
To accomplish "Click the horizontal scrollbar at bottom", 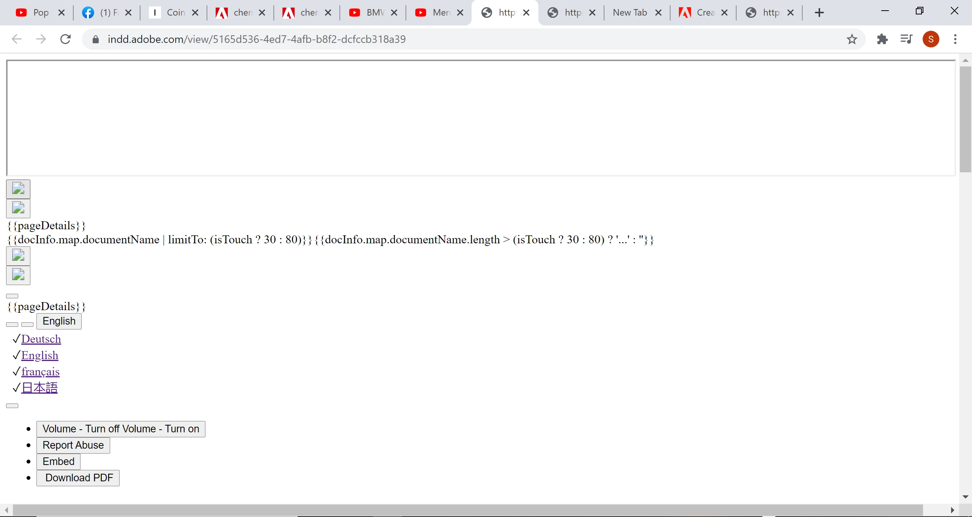I will click(x=467, y=510).
